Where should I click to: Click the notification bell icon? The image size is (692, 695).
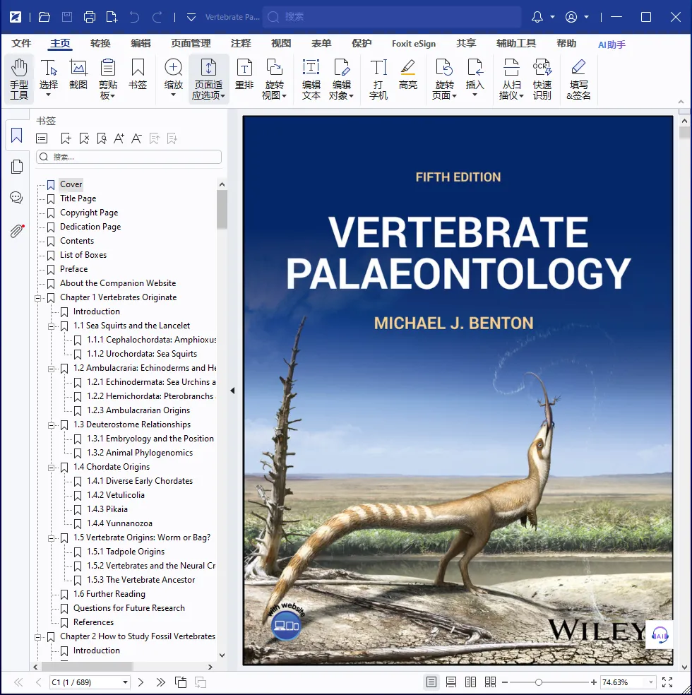537,17
